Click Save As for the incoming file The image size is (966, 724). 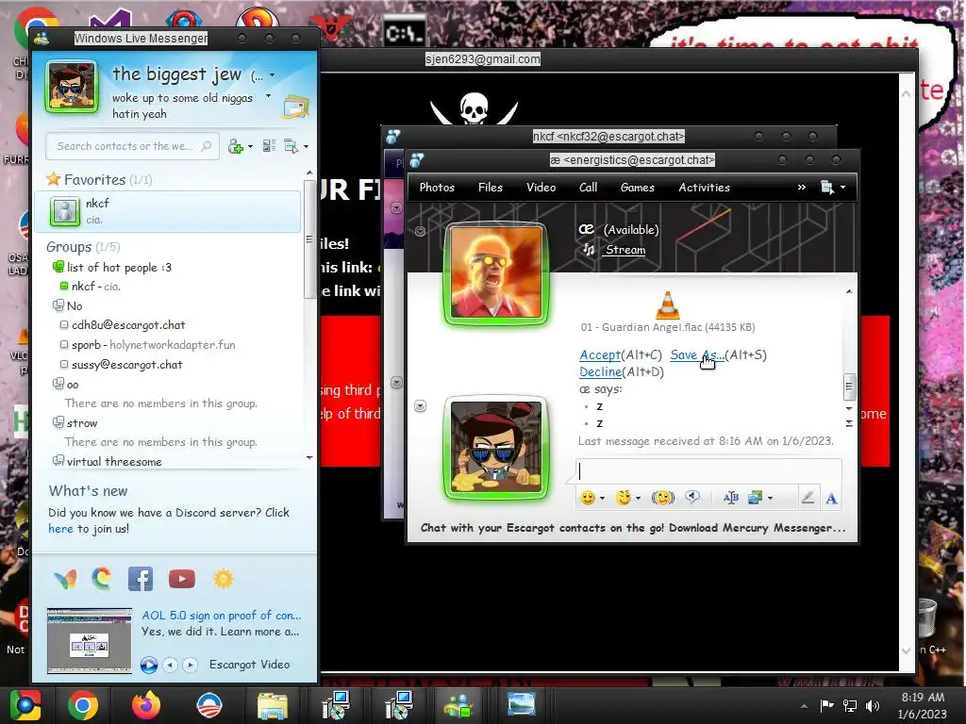pos(697,354)
